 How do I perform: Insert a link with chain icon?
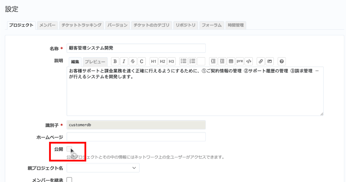point(261,61)
